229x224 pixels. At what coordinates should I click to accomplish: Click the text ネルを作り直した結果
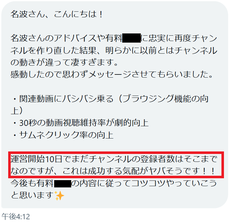pos(54,50)
